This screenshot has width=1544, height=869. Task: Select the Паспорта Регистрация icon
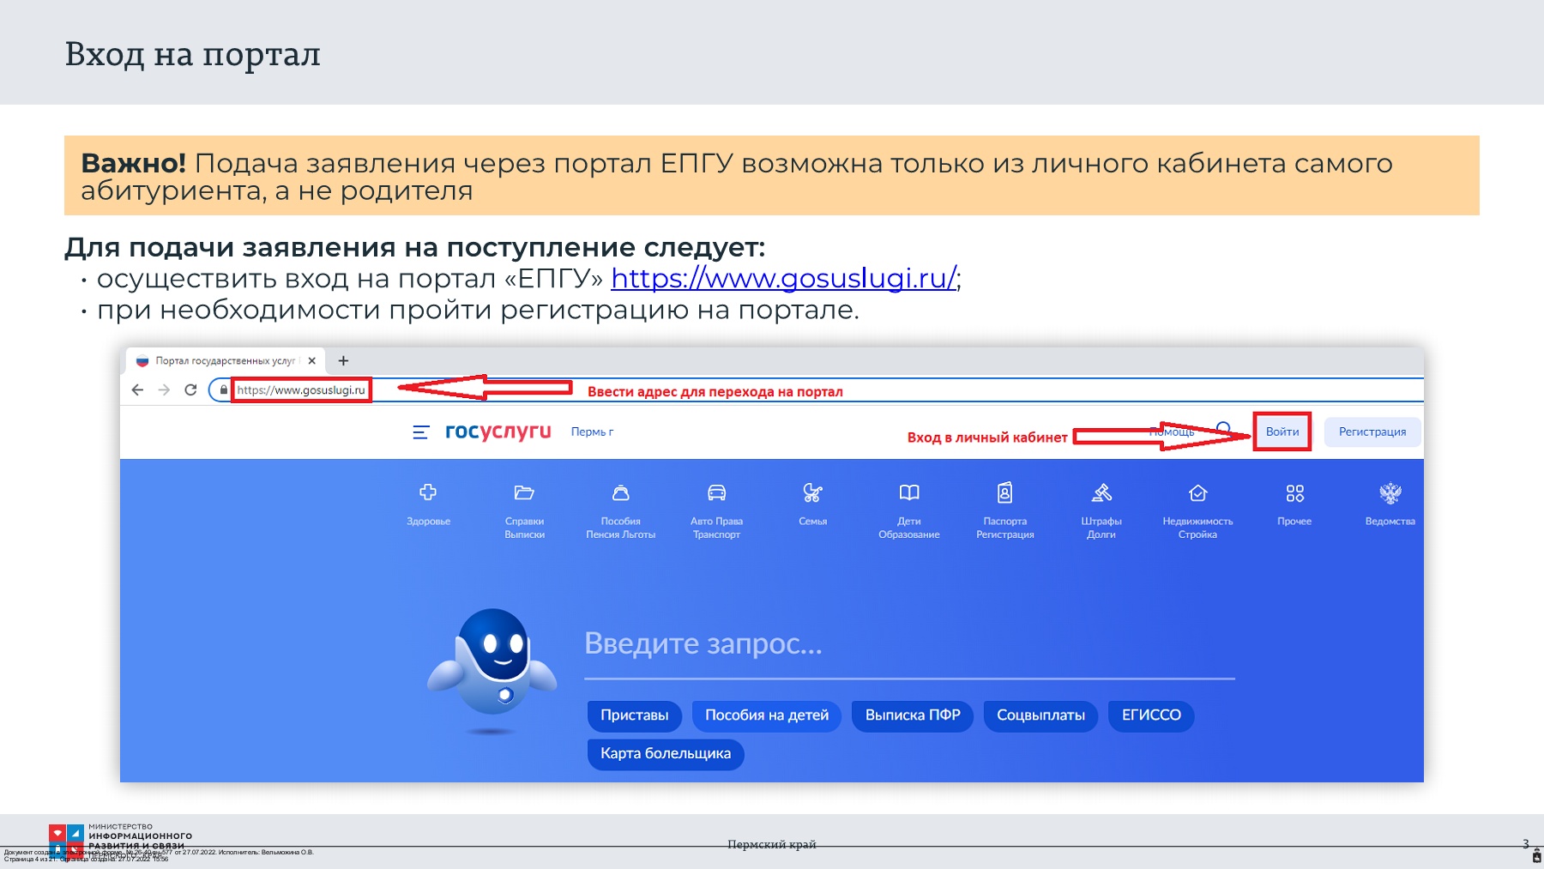1004,492
